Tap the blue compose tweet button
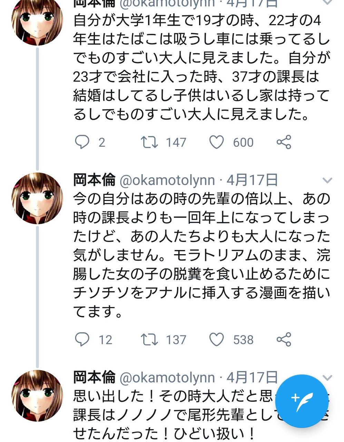This screenshot has height=442, width=344. click(302, 401)
